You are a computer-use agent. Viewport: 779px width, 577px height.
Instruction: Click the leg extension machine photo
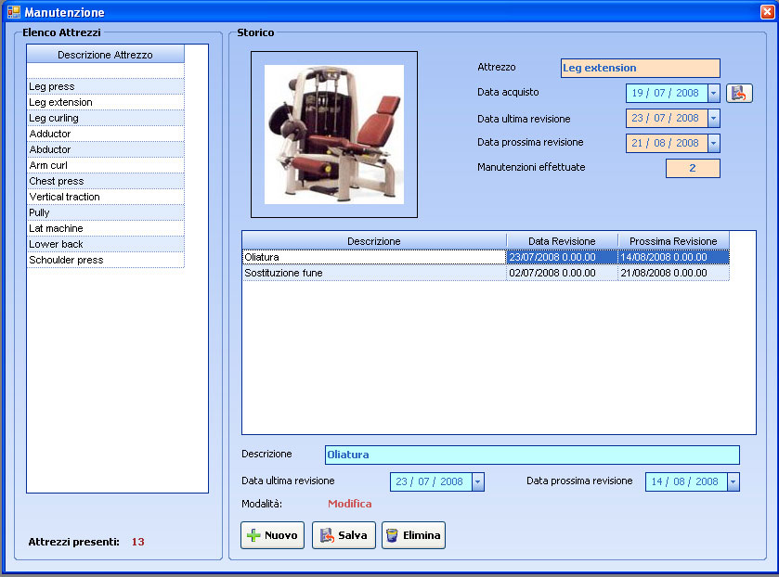pos(334,135)
